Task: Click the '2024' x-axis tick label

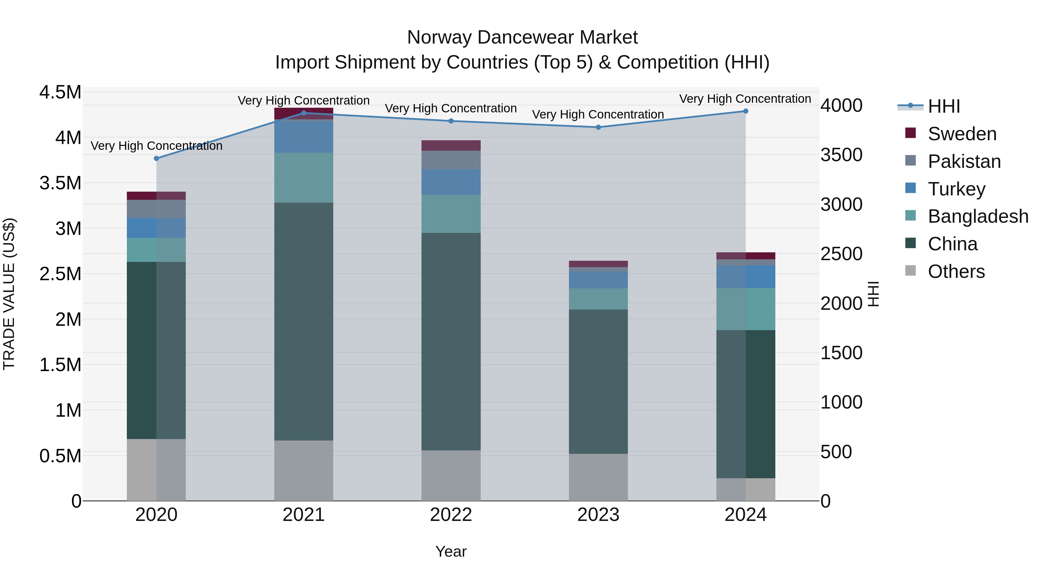Action: click(x=746, y=515)
